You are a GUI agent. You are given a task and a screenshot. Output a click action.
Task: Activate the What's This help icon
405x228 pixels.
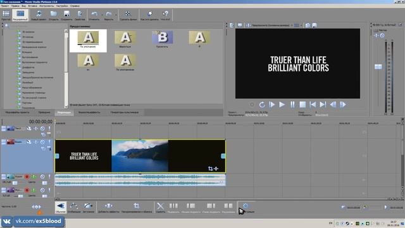(165, 15)
